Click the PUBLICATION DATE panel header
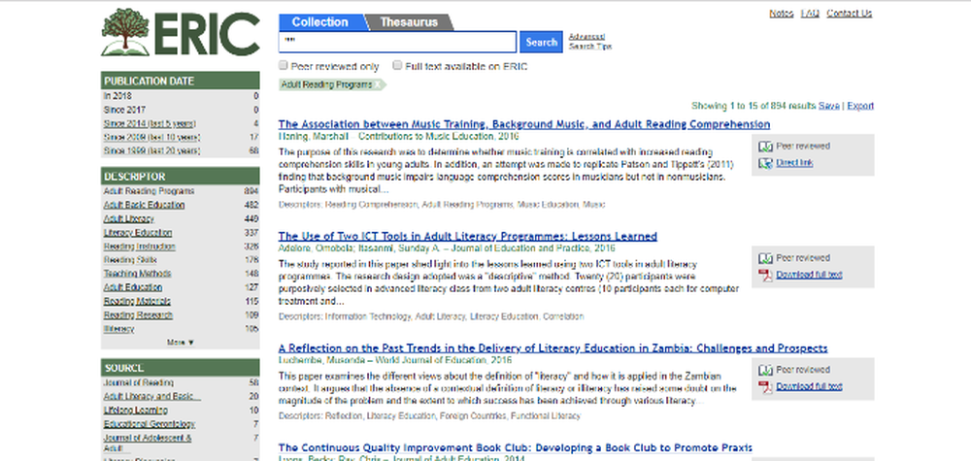971x461 pixels. 181,81
